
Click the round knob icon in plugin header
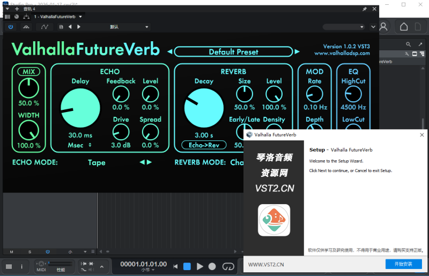tap(17, 17)
